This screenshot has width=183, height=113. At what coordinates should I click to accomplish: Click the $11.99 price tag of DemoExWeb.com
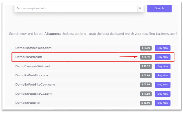pyautogui.click(x=146, y=57)
